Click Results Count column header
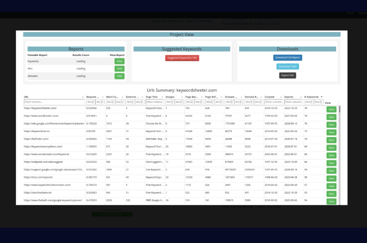 [x=81, y=55]
